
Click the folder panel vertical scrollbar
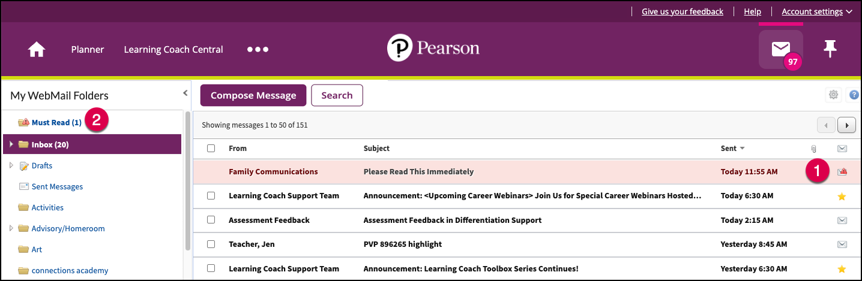coord(187,180)
